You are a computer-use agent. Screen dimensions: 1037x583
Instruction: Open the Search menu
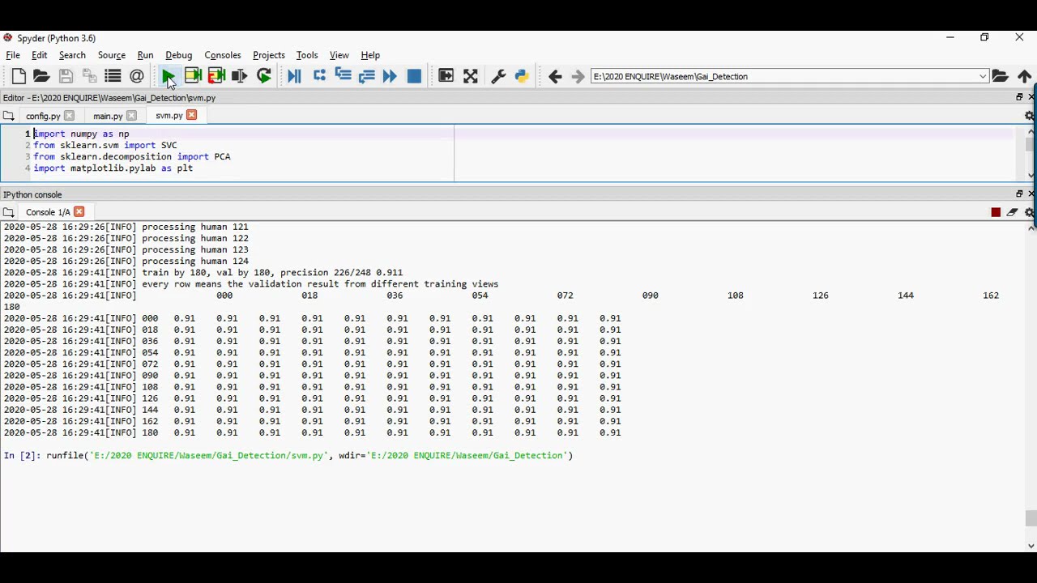(72, 55)
